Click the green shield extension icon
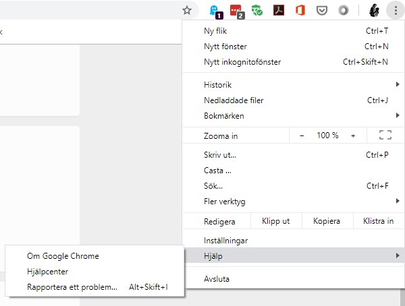405x306 pixels. pos(257,11)
